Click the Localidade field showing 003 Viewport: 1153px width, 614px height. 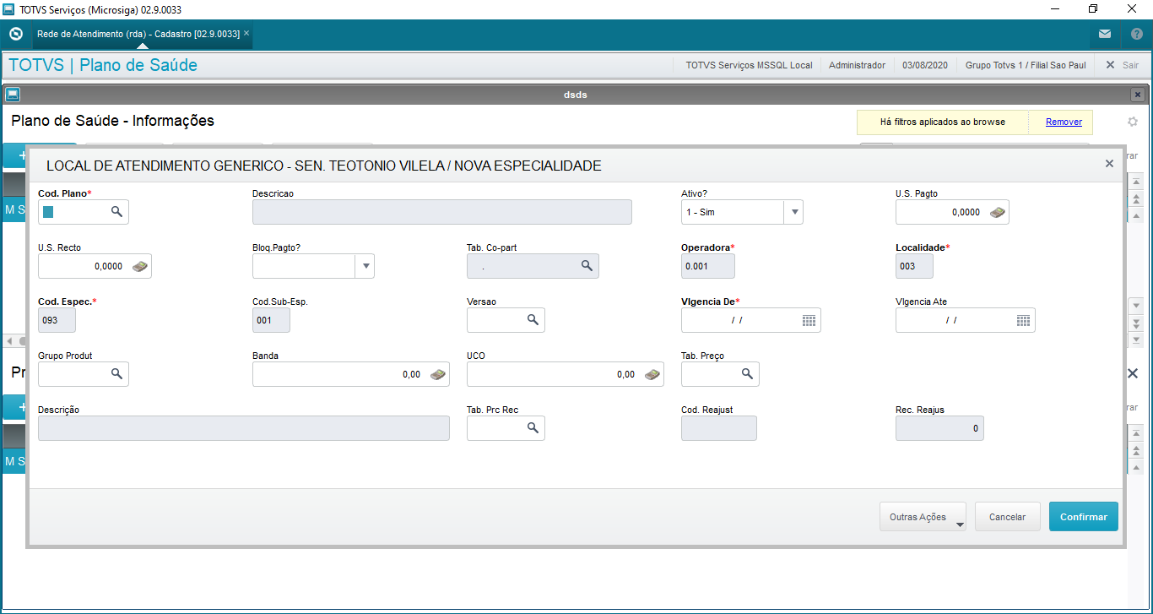[x=914, y=266]
